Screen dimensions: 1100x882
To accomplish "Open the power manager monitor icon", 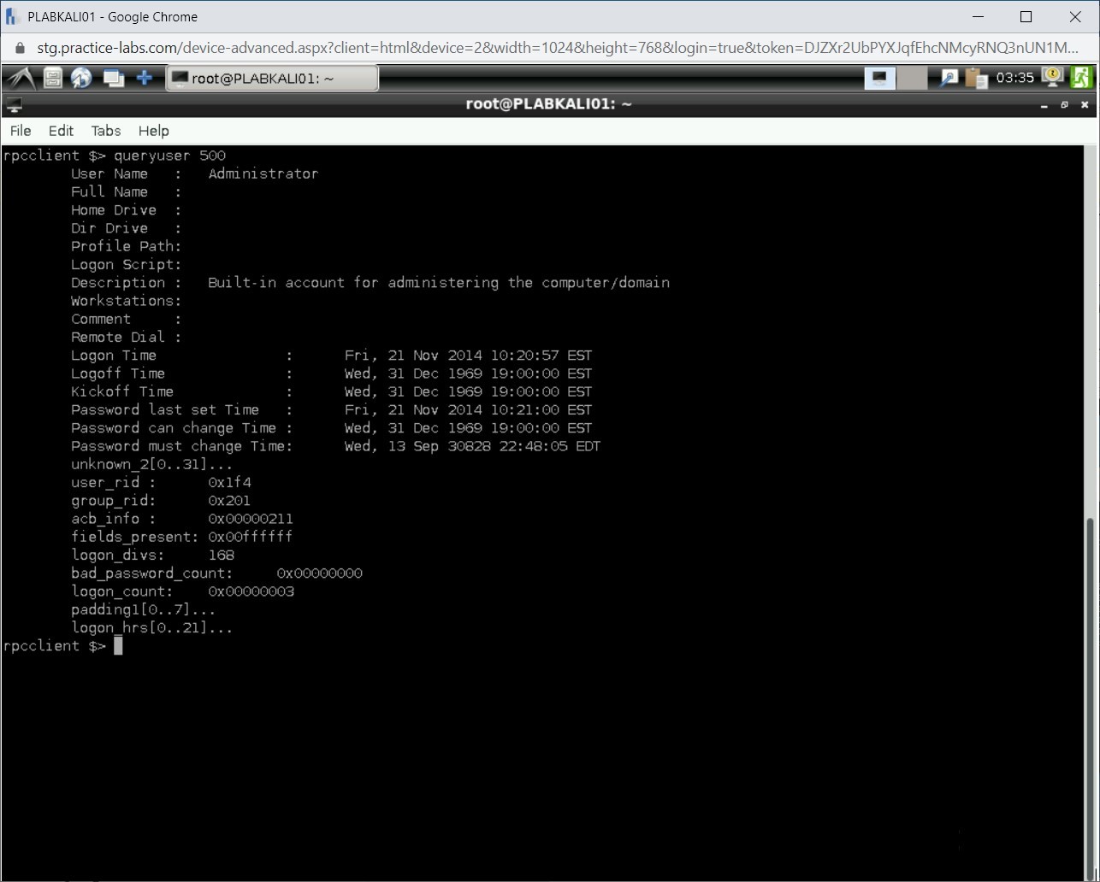I will tap(1052, 78).
